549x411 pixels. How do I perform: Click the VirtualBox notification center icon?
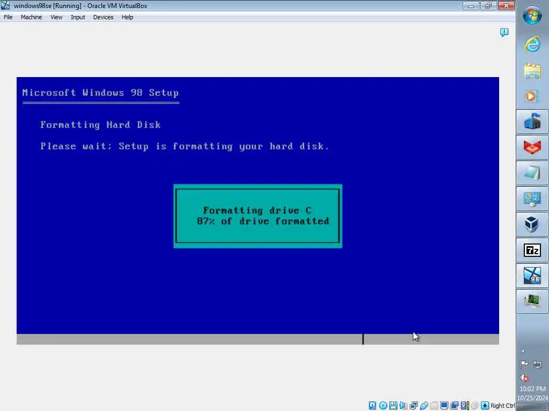point(504,33)
